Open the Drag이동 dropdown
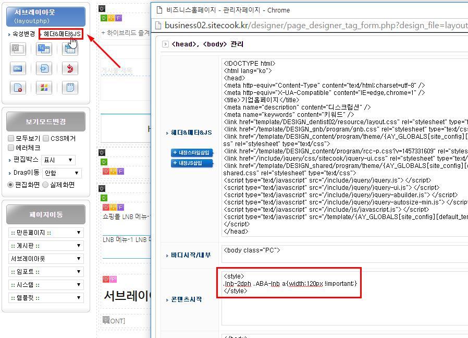The image size is (468, 338). [x=61, y=173]
